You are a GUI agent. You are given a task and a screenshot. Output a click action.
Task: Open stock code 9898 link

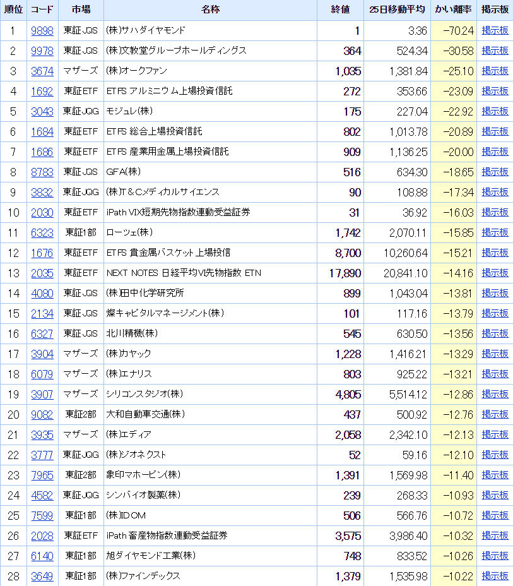point(42,31)
